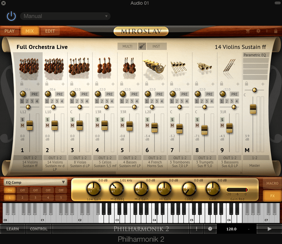Click the info icon in the top toolbar
This screenshot has width=282, height=244.
[267, 31]
